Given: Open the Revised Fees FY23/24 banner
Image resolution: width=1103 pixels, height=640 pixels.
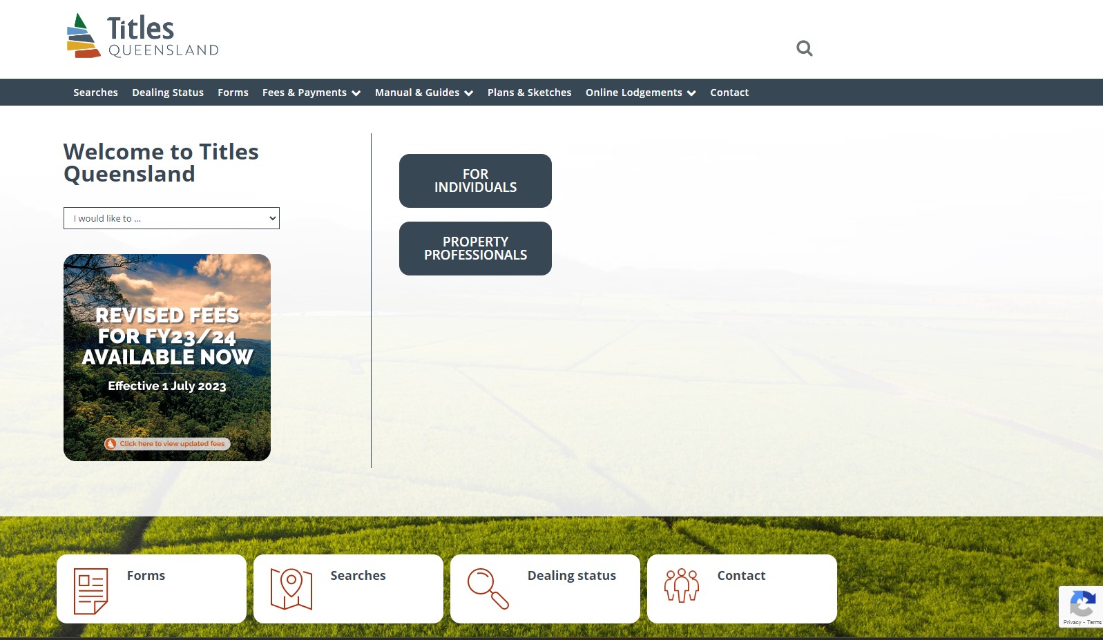Looking at the screenshot, I should tap(167, 358).
